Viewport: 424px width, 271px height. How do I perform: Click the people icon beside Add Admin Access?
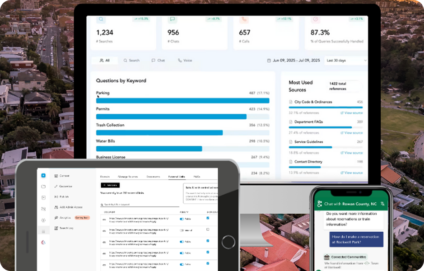(x=56, y=207)
